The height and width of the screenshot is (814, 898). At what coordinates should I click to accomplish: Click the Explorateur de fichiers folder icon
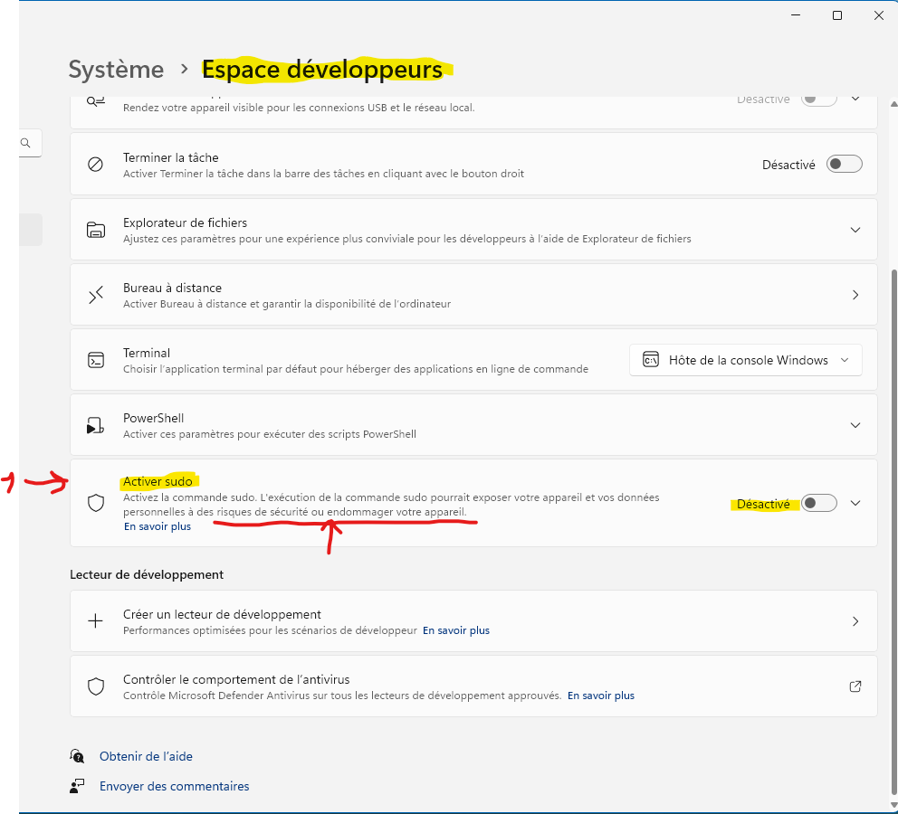pos(96,230)
